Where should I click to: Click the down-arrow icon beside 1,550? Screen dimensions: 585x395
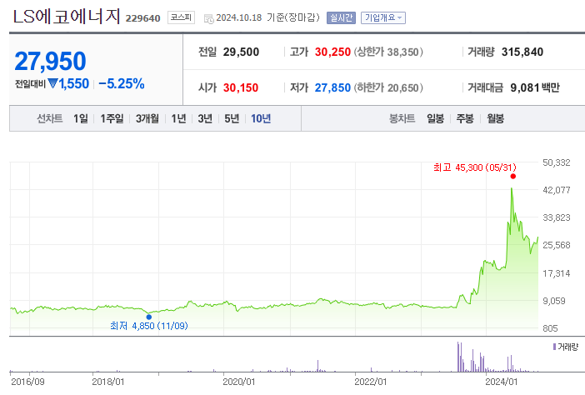click(52, 83)
